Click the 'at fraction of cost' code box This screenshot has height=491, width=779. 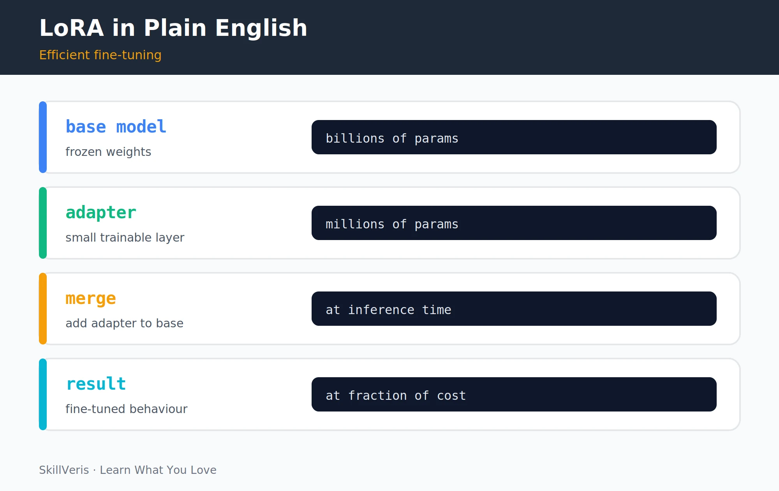pos(514,394)
